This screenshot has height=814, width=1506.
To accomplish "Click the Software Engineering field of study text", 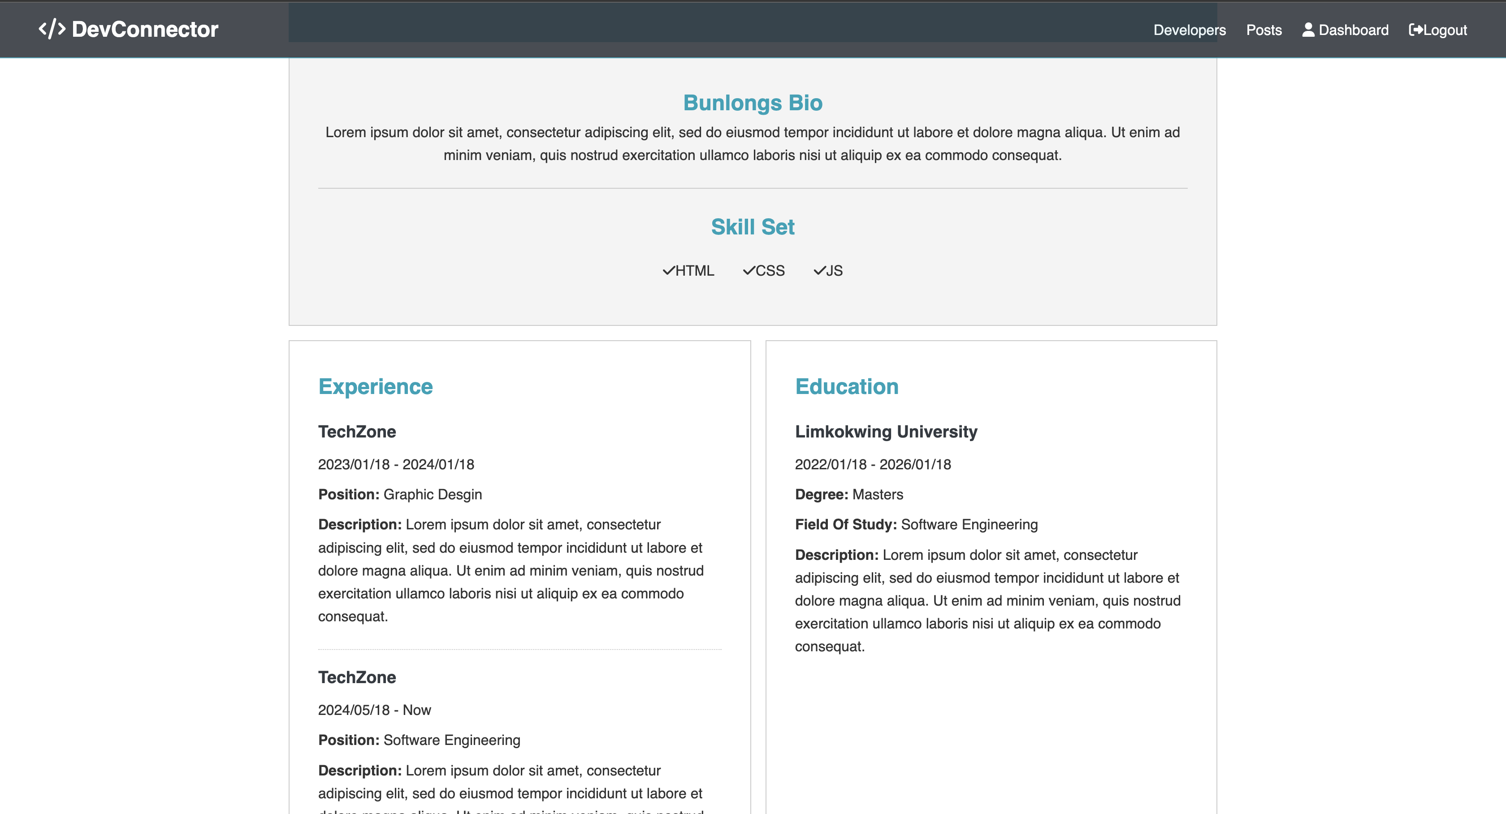I will pos(969,524).
